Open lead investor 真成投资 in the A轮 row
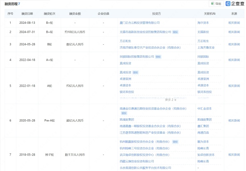246x171 pixels. [x=125, y=72]
